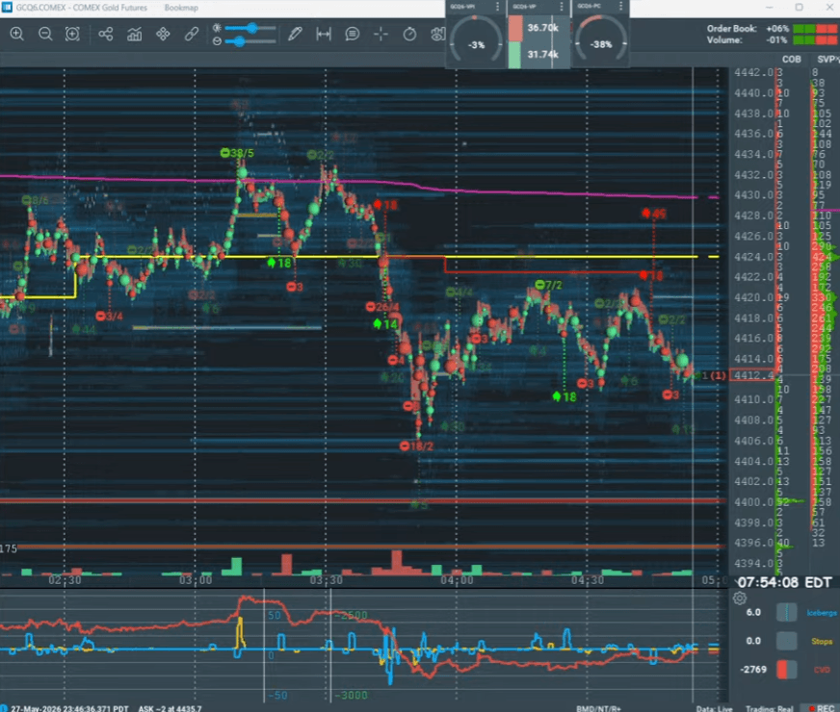Screen dimensions: 840x712
Task: Switch to the Bookmap title tab
Action: [181, 8]
